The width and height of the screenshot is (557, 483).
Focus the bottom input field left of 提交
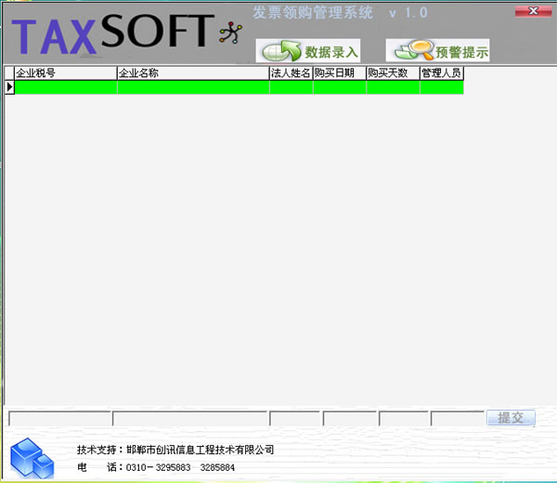click(x=457, y=419)
